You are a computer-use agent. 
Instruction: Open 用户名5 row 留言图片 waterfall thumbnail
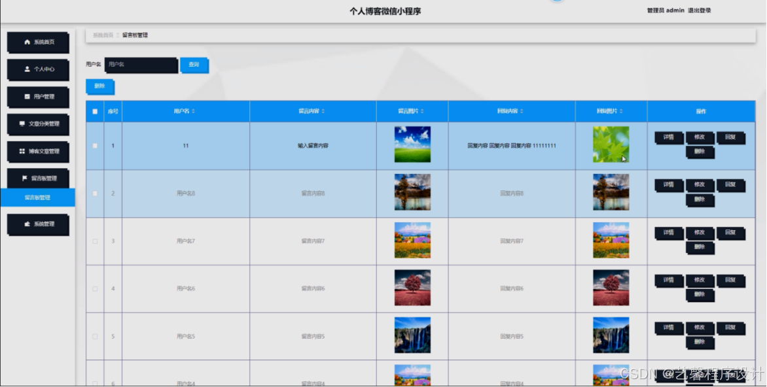click(412, 336)
